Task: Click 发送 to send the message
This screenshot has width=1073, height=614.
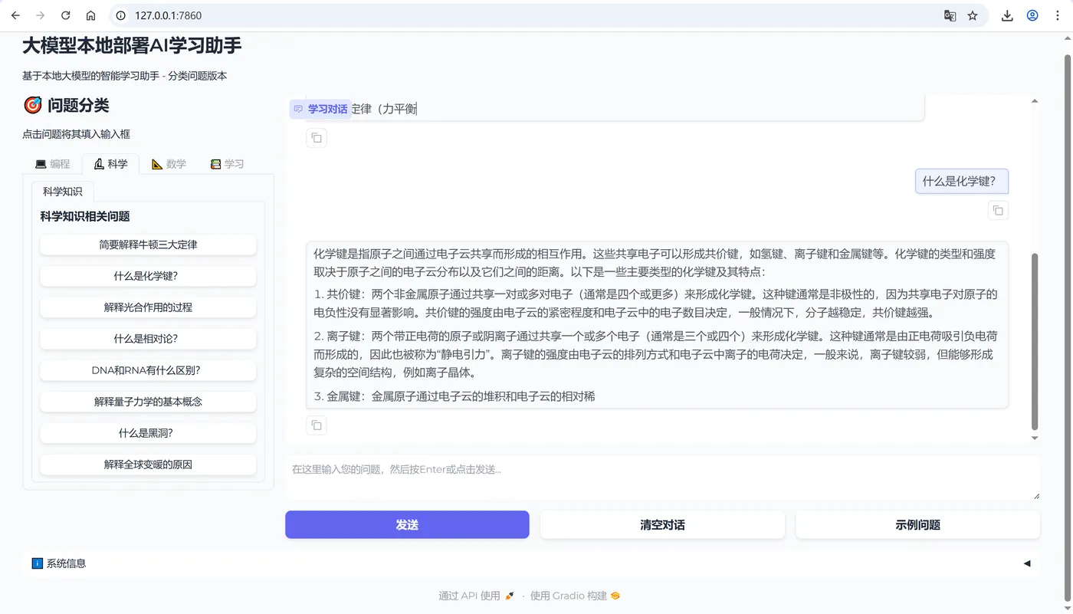Action: coord(407,524)
